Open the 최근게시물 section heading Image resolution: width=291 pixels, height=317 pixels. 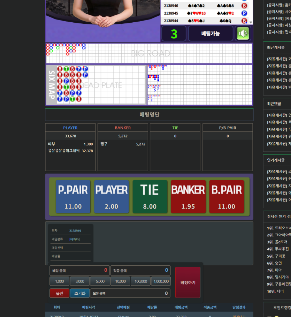pyautogui.click(x=276, y=47)
